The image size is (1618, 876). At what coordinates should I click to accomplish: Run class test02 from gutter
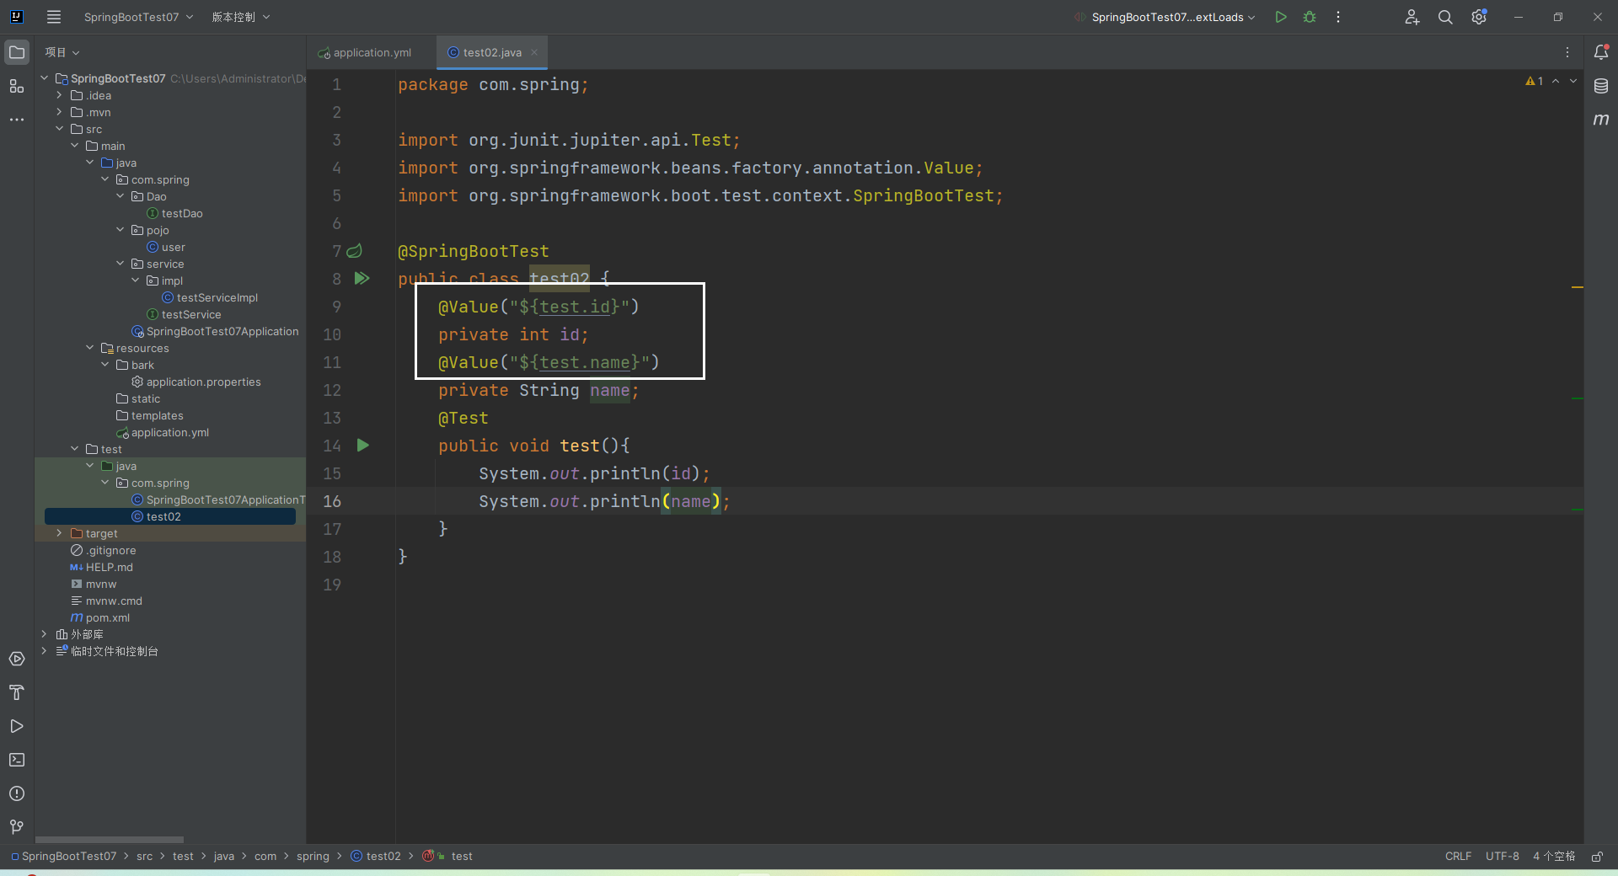pos(362,278)
